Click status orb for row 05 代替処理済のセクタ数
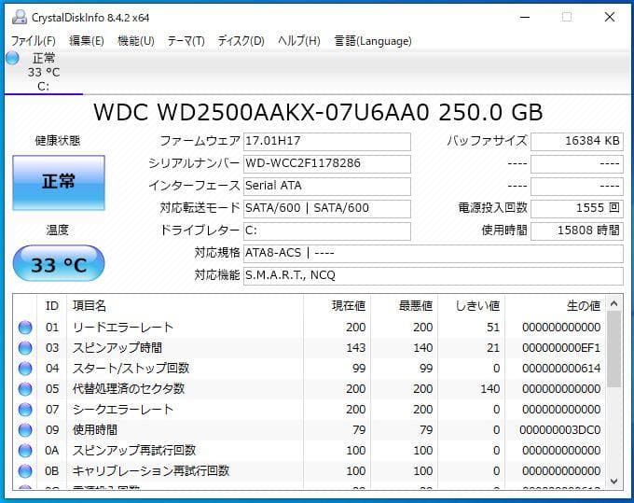Screen dimensions: 634x503 pos(25,388)
